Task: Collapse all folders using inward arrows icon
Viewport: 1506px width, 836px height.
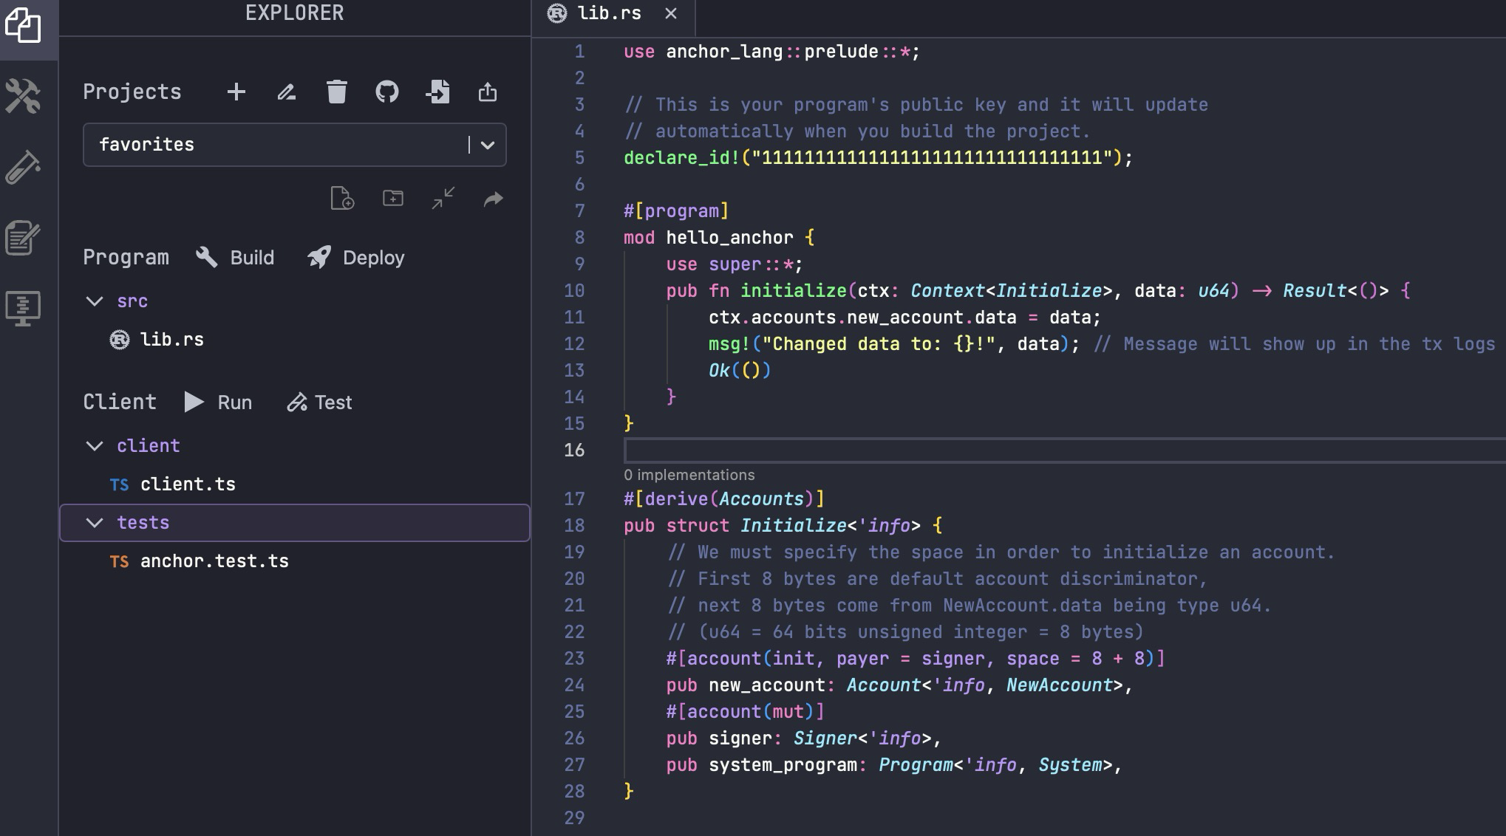Action: pos(443,198)
